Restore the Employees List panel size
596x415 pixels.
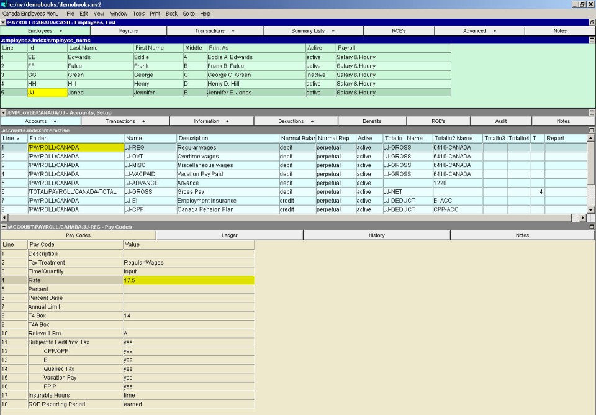click(592, 22)
